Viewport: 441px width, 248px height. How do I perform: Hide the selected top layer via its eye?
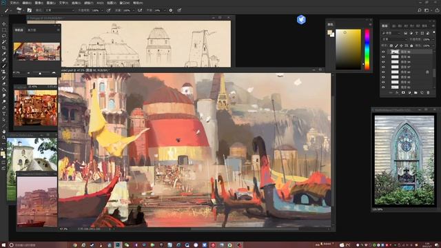383,52
